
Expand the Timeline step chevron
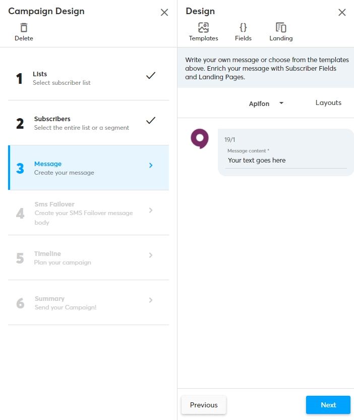151,255
